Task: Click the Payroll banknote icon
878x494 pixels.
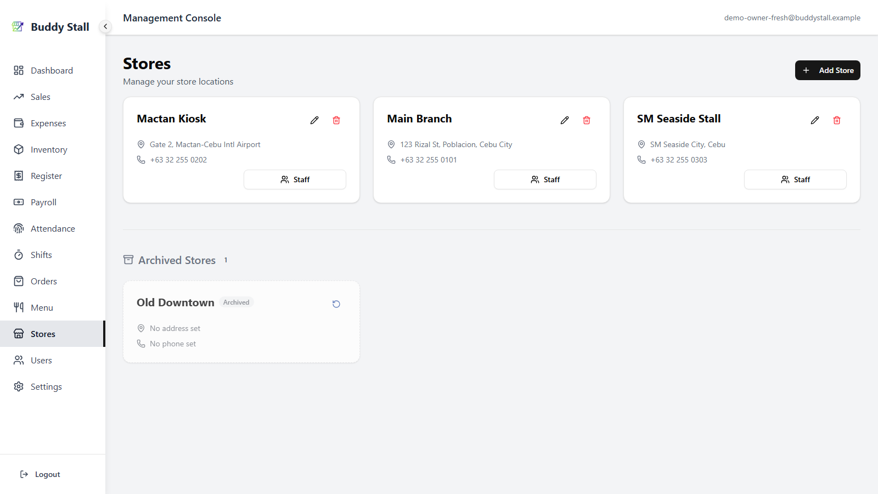Action: [x=19, y=202]
